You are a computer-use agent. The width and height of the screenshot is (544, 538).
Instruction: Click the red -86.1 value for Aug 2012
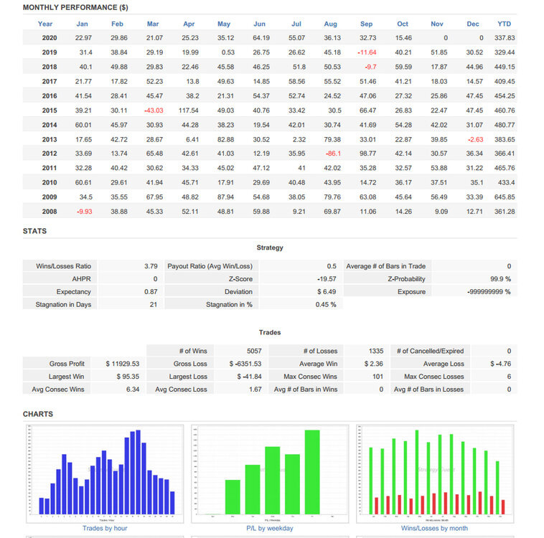[333, 154]
